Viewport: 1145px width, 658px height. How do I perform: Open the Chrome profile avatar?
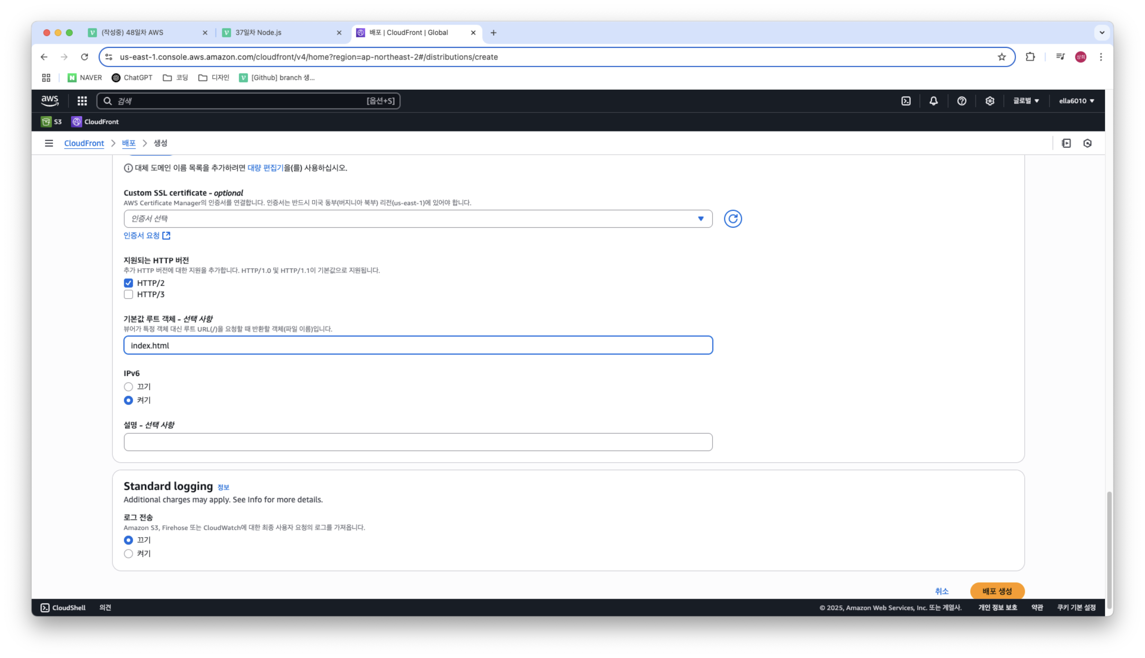click(1080, 57)
